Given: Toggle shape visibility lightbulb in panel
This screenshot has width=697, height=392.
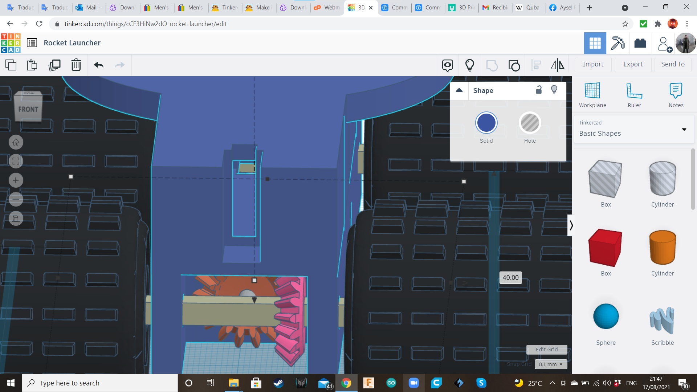Looking at the screenshot, I should 554,90.
